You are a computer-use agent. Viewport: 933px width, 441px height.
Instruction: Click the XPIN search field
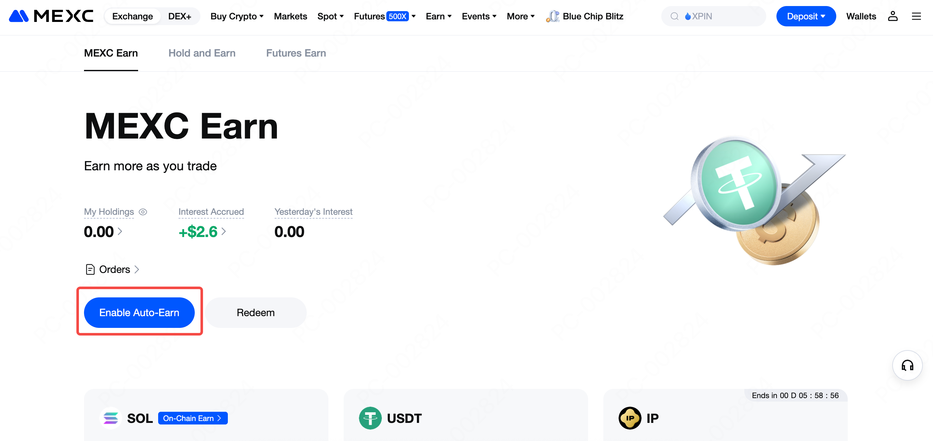click(713, 16)
